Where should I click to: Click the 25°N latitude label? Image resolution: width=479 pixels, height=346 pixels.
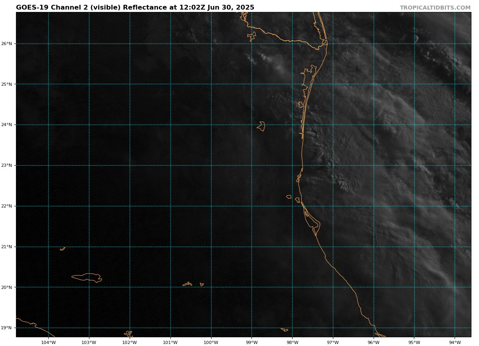7,84
